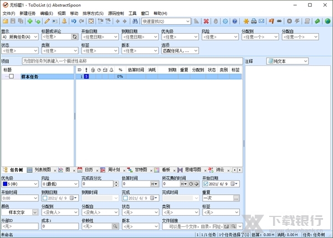Click the 外部ID input field

[20, 226]
